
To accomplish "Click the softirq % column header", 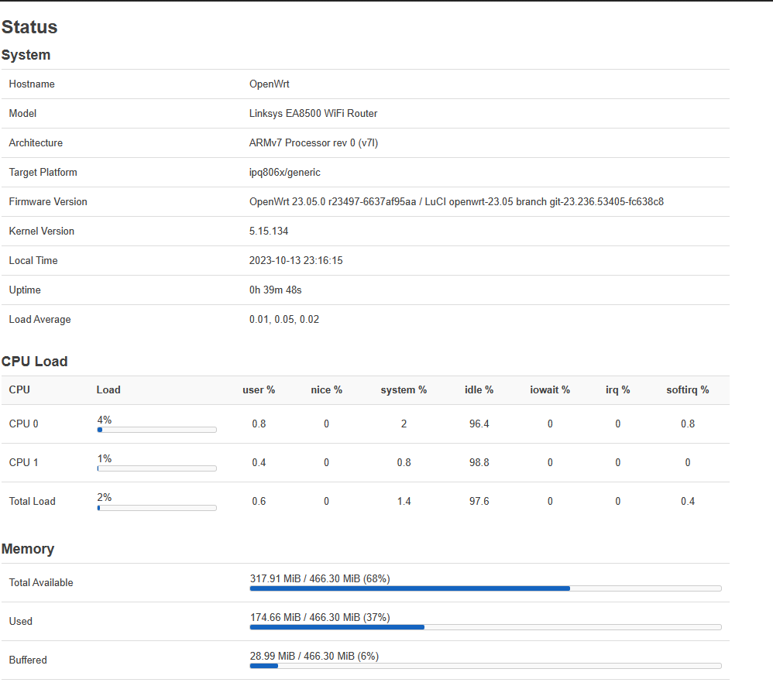I will 687,389.
